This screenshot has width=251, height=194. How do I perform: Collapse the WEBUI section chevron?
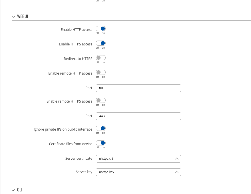[x=13, y=17]
